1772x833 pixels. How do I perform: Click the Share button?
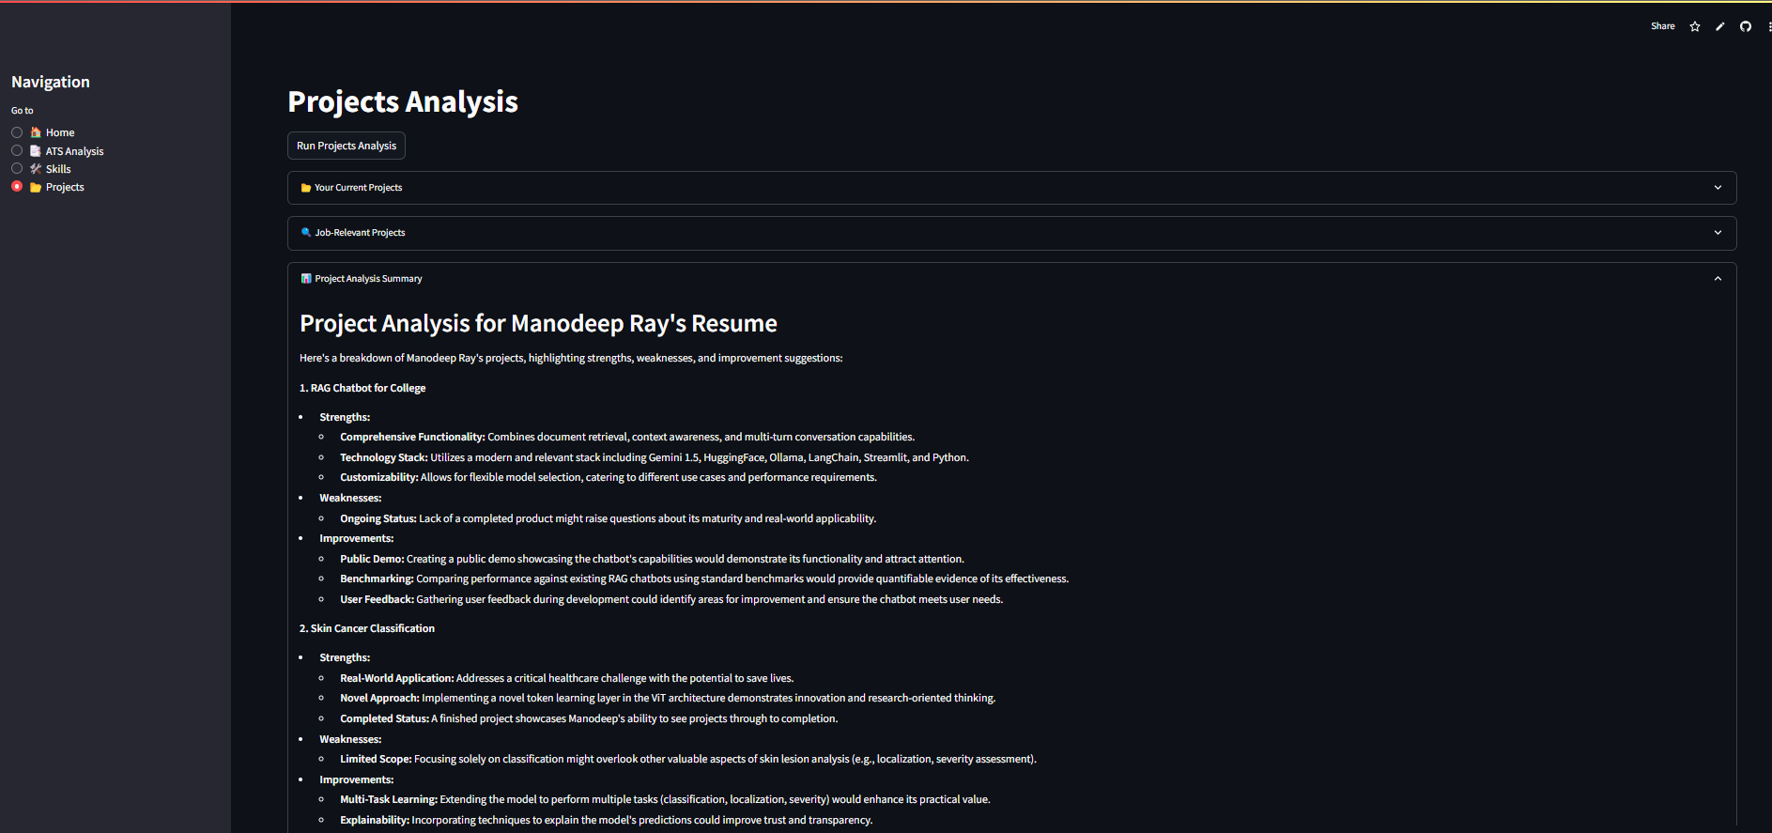(1662, 26)
